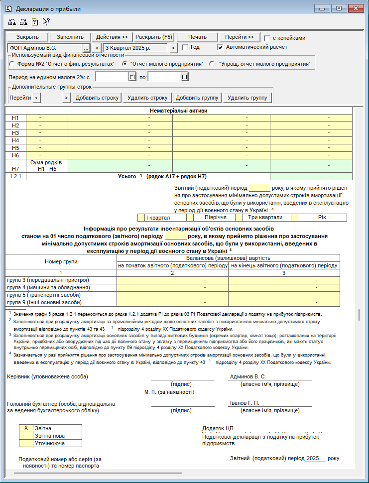Open the help question-mark toolbar icon
This screenshot has height=483, width=369.
coord(34,22)
